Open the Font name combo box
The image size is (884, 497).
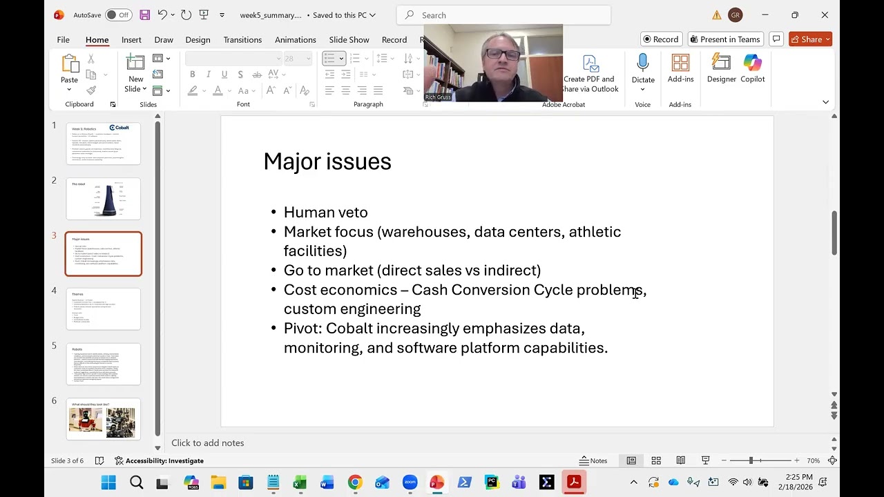(x=233, y=59)
